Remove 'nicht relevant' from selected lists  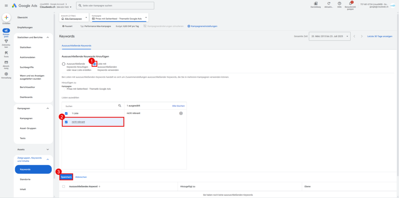point(181,113)
